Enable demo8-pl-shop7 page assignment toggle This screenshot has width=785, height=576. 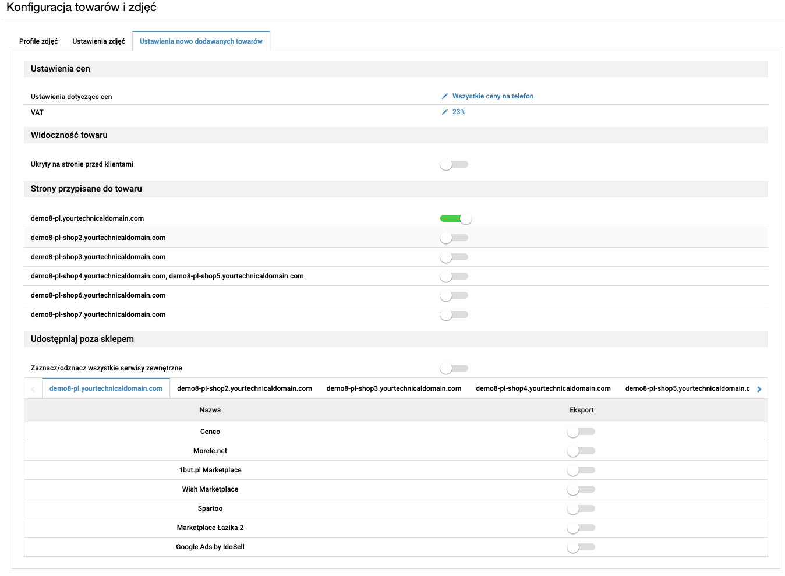point(454,314)
